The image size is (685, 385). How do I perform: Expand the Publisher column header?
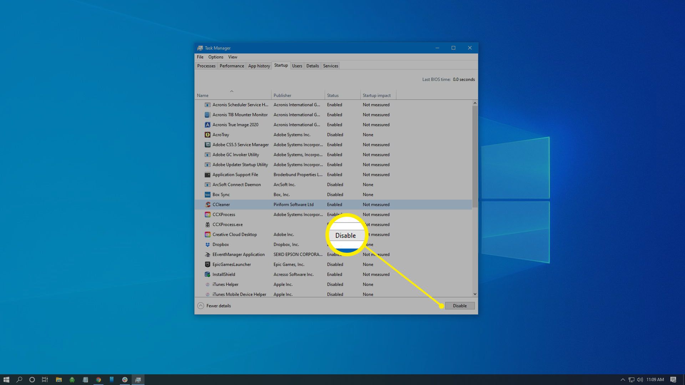[325, 96]
